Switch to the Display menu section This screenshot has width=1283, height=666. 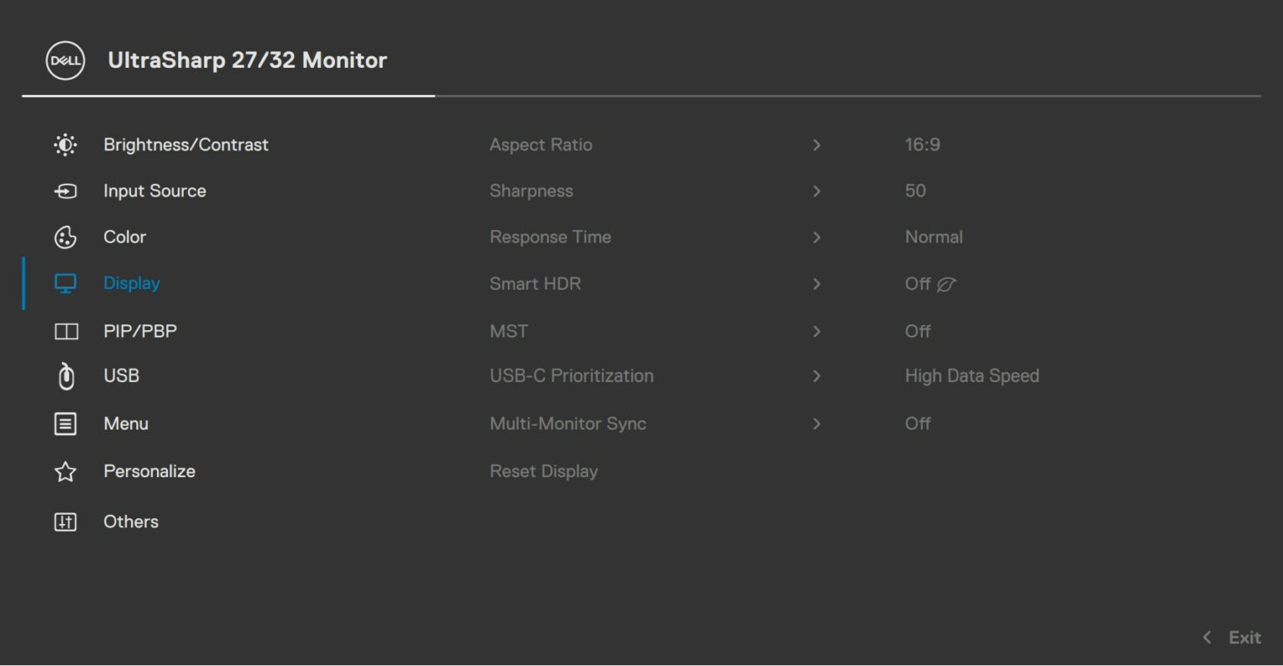point(131,283)
